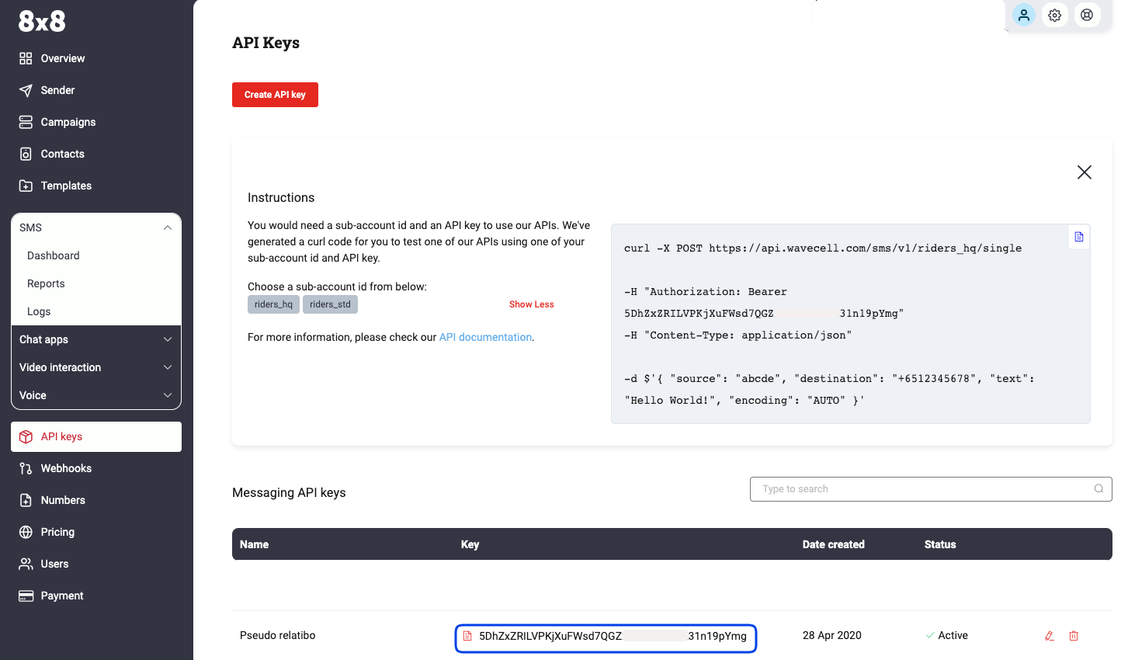This screenshot has width=1128, height=660.
Task: Select the riders_hq sub-account chip
Action: 273,304
